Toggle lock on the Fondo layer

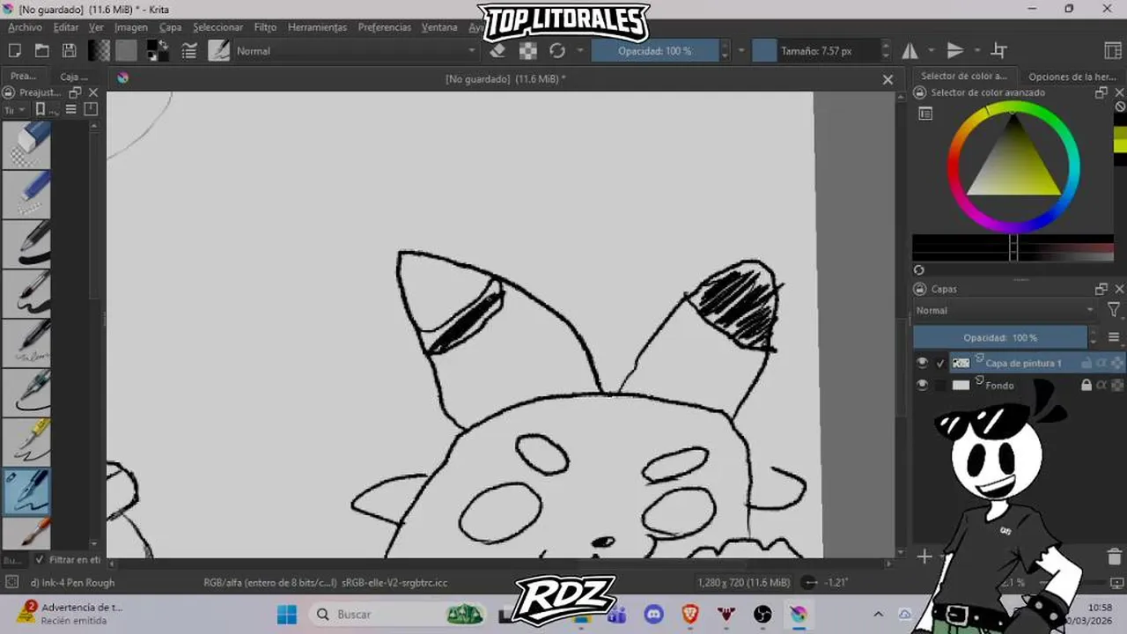(x=1086, y=385)
